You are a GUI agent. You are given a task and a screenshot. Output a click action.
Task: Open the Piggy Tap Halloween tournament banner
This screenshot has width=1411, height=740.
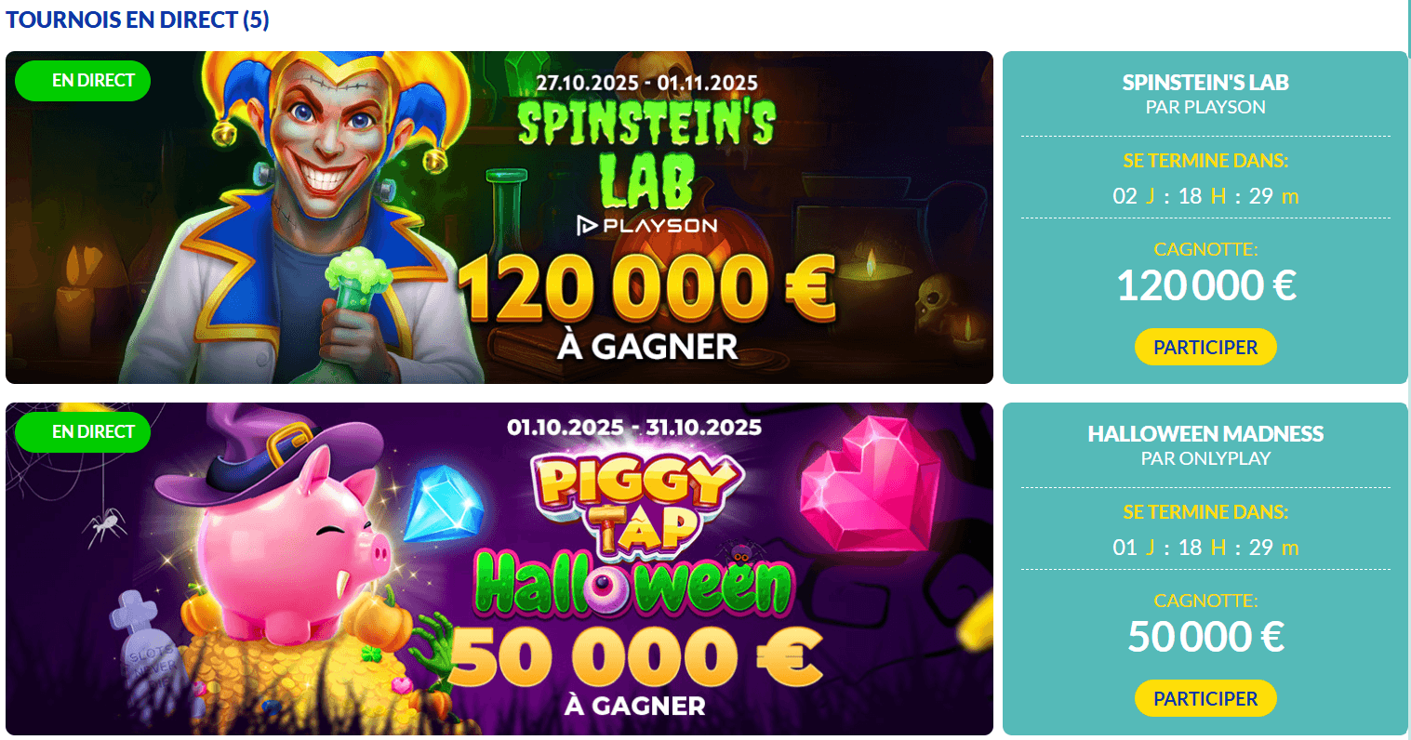pyautogui.click(x=499, y=569)
